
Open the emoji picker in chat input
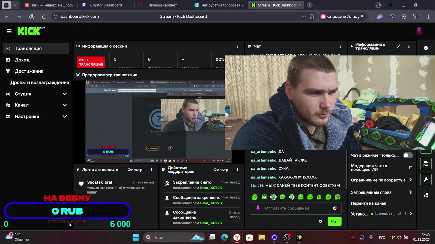[335, 208]
